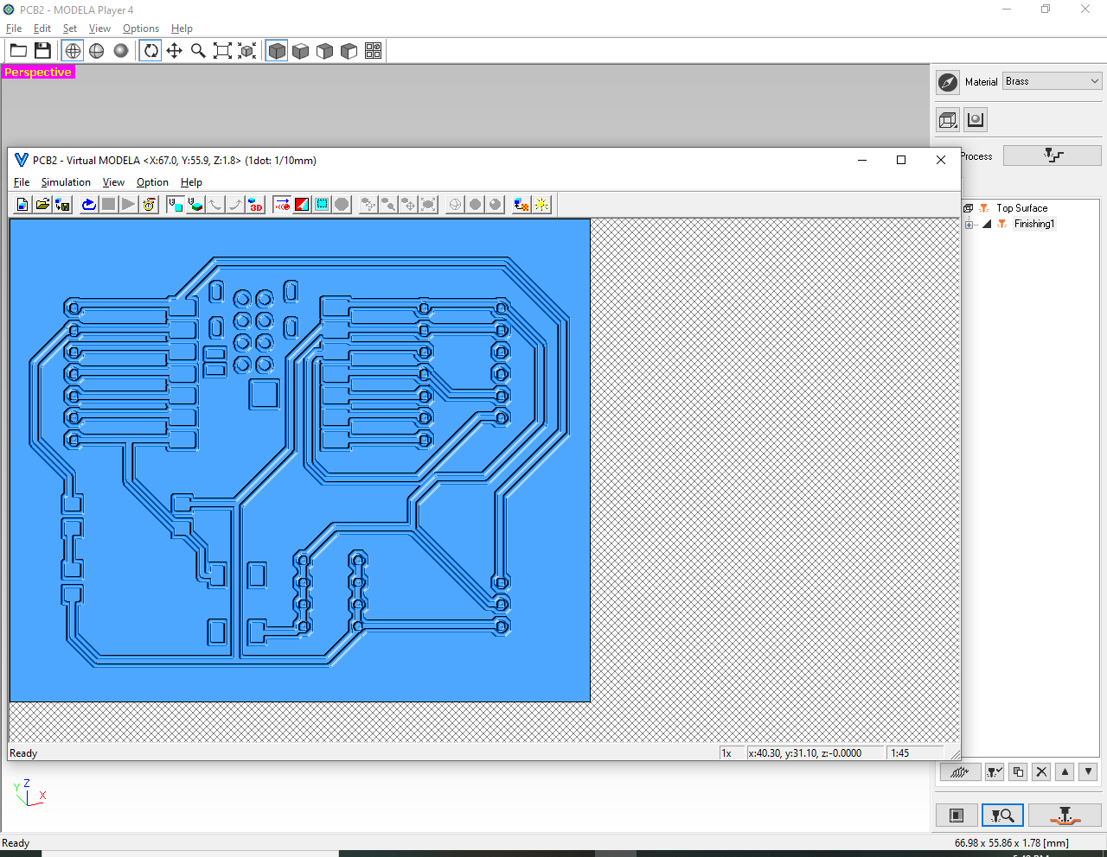Toggle the solid cube display mode

click(277, 50)
